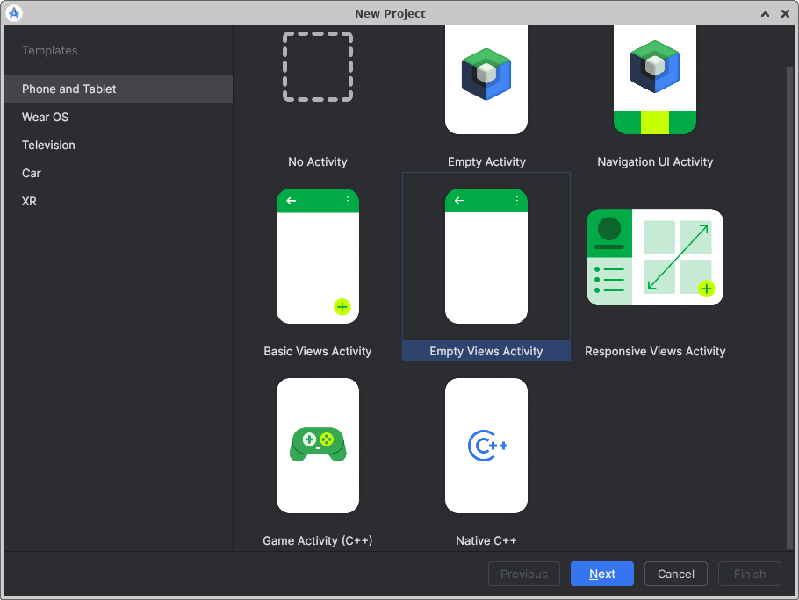Pick the Navigation UI Activity template icon
Viewport: 799px width, 600px height.
click(x=654, y=79)
